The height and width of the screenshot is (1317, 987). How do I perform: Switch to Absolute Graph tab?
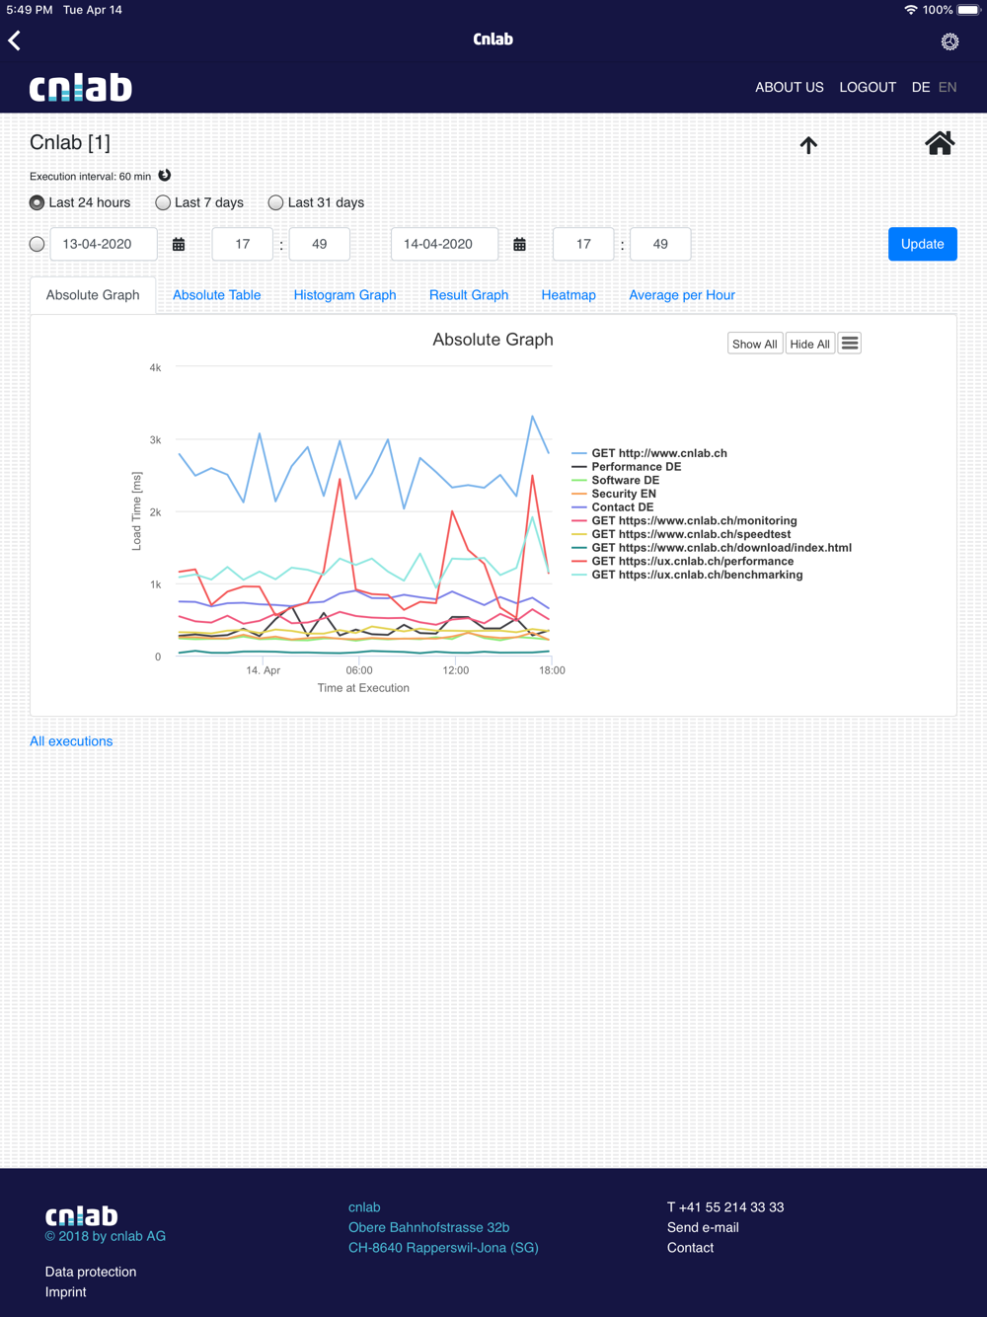(x=93, y=295)
